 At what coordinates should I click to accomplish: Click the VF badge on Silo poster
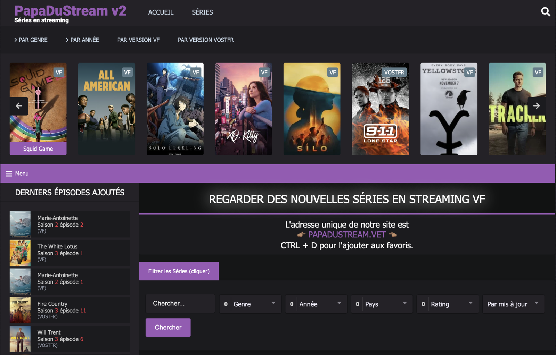point(333,72)
